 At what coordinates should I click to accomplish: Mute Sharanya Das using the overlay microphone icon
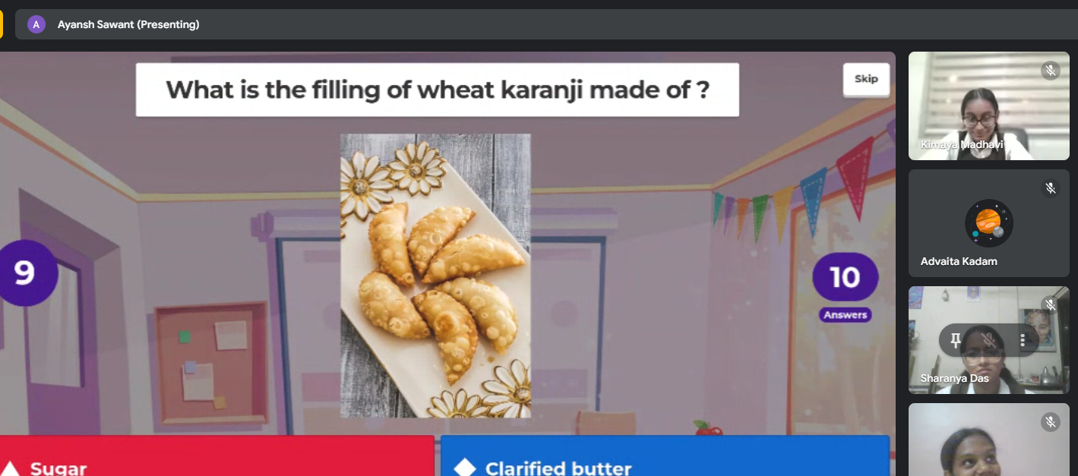point(989,339)
